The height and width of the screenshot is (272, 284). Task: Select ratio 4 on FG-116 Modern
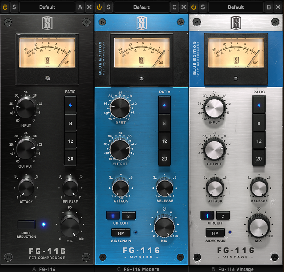tap(165, 105)
